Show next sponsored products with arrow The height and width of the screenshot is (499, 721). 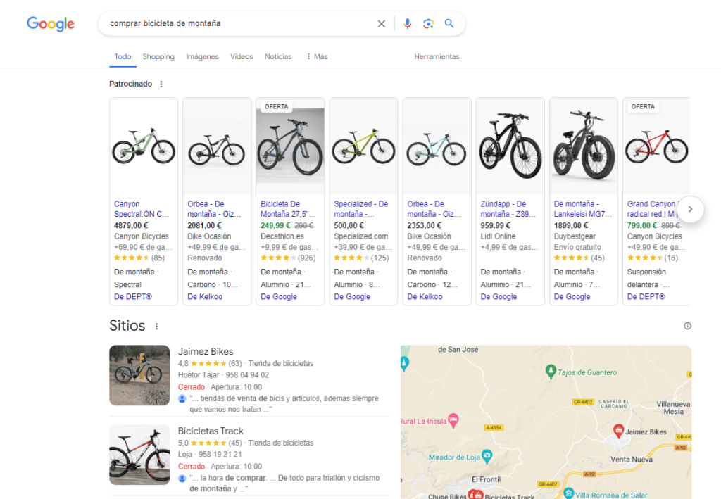pyautogui.click(x=690, y=209)
